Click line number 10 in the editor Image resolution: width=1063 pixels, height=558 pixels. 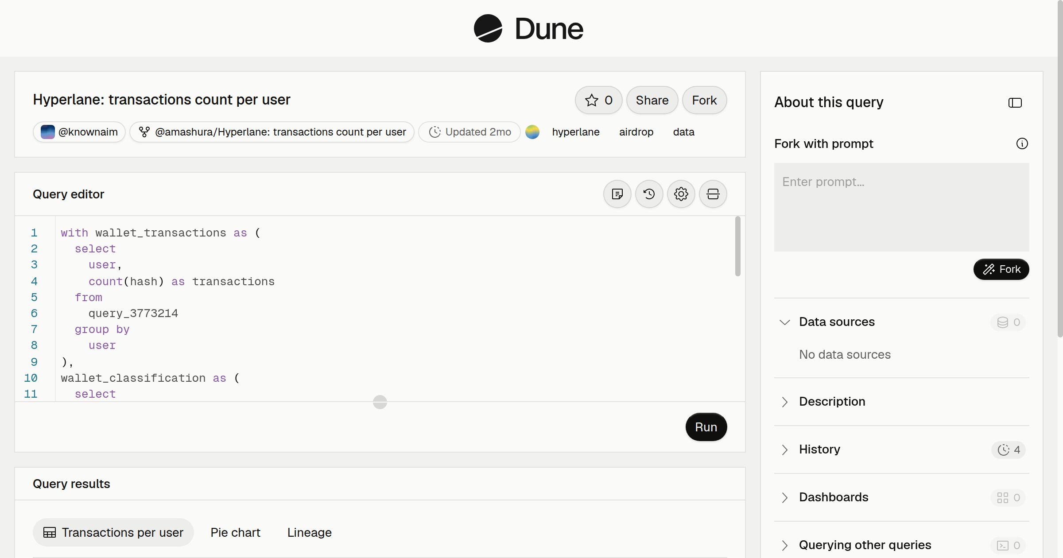(x=31, y=378)
